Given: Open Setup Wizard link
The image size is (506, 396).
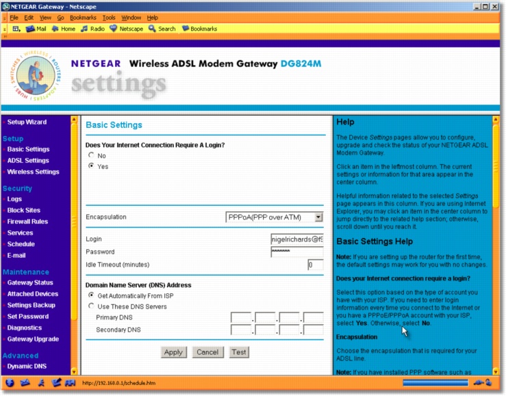Looking at the screenshot, I should 27,122.
